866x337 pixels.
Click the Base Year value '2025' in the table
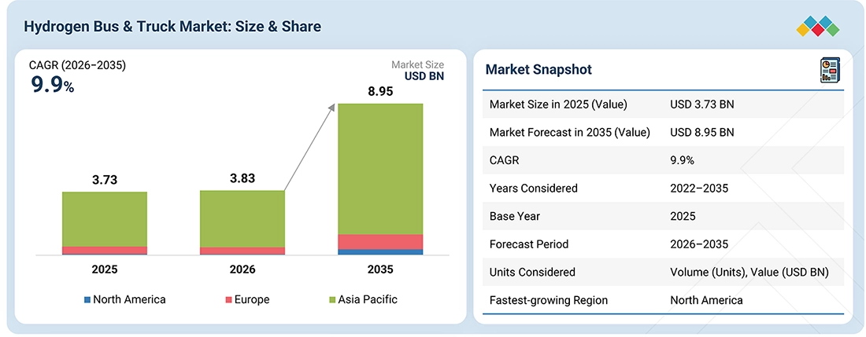683,216
